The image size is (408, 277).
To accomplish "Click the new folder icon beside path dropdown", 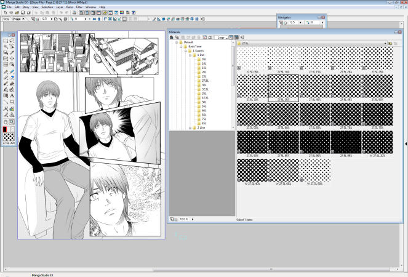I will [390, 43].
